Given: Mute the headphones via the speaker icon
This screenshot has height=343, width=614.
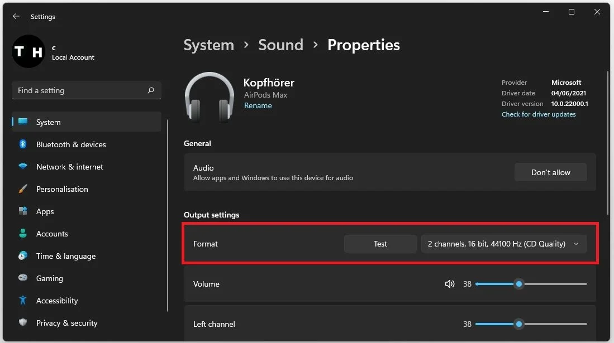Looking at the screenshot, I should (x=450, y=284).
